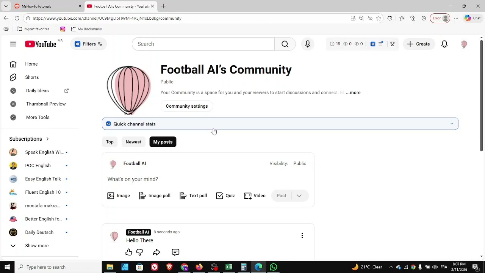485x273 pixels.
Task: Select the Top posts tab
Action: pyautogui.click(x=110, y=142)
